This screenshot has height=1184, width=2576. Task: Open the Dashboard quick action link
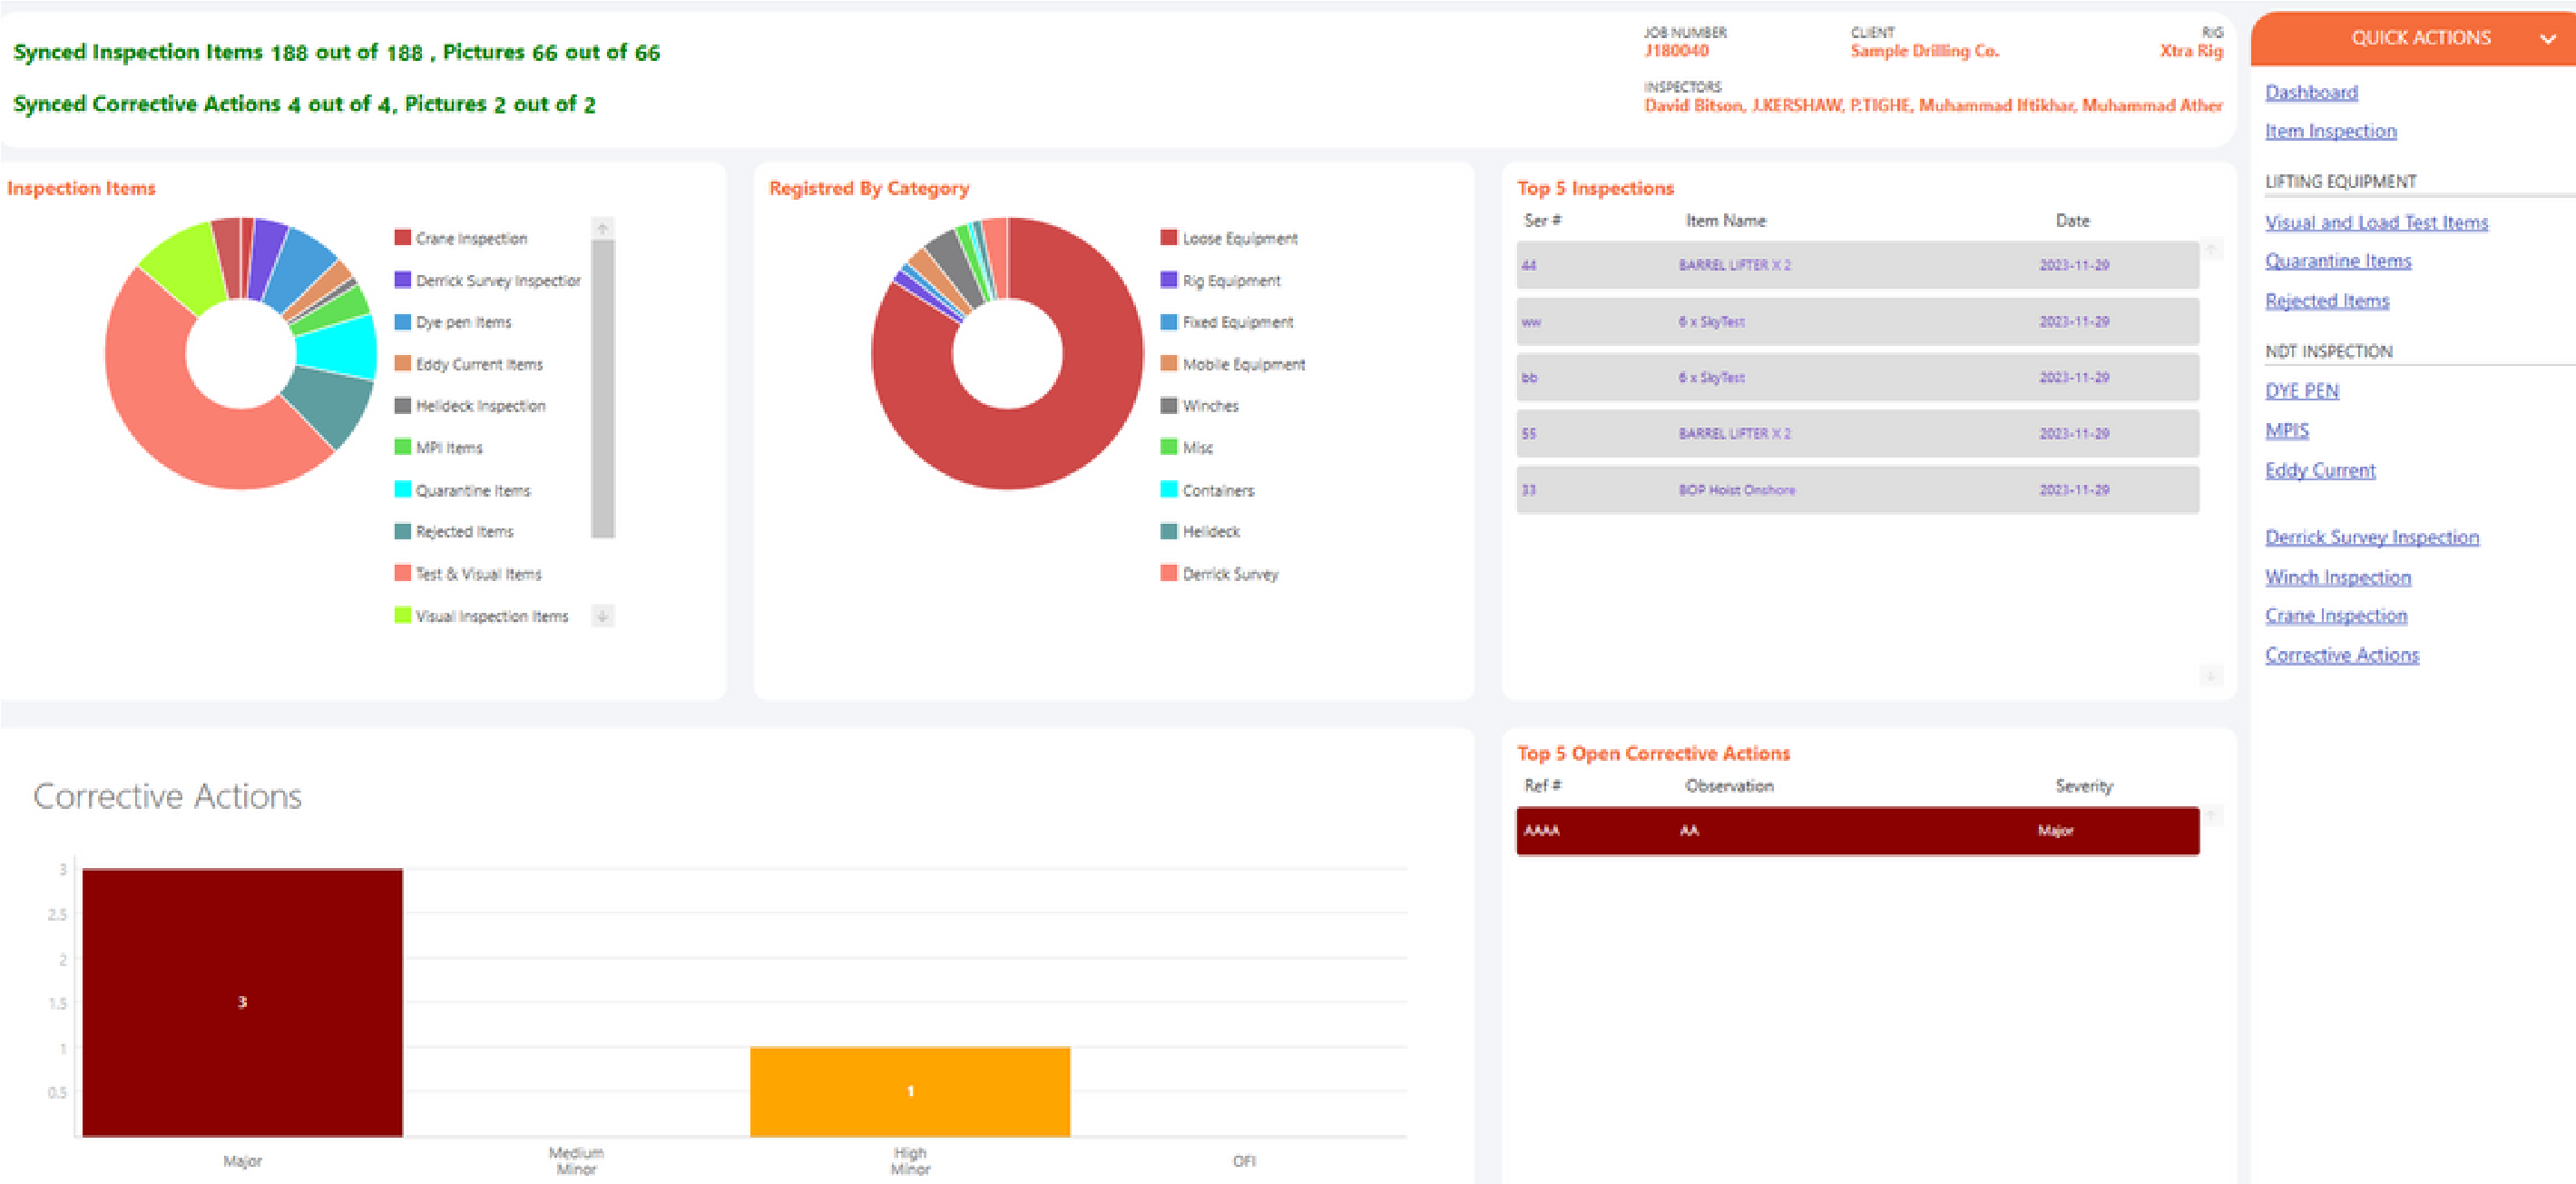2311,92
